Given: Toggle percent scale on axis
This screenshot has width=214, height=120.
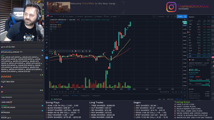Looking at the screenshot, I should coord(179,92).
